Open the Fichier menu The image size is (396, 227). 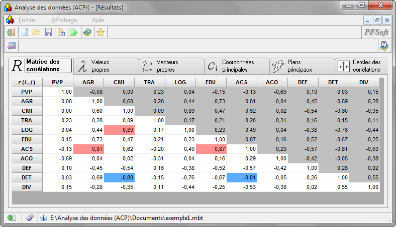[27, 20]
